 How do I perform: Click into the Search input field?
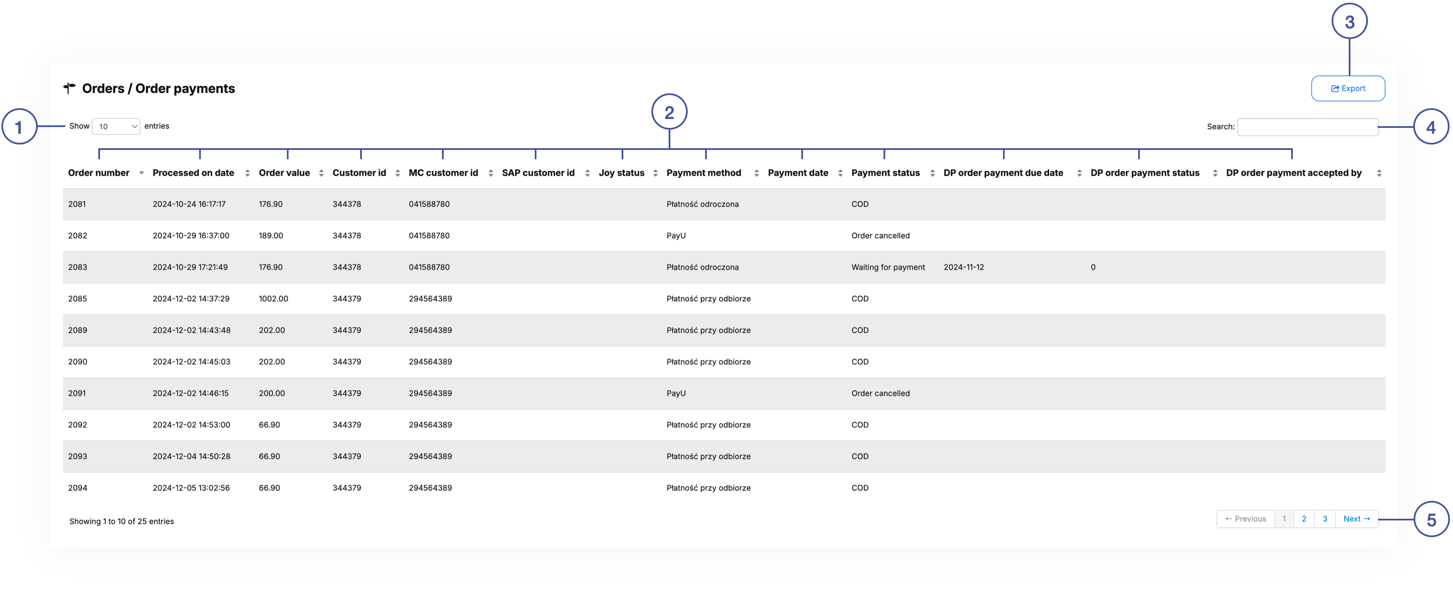1307,127
